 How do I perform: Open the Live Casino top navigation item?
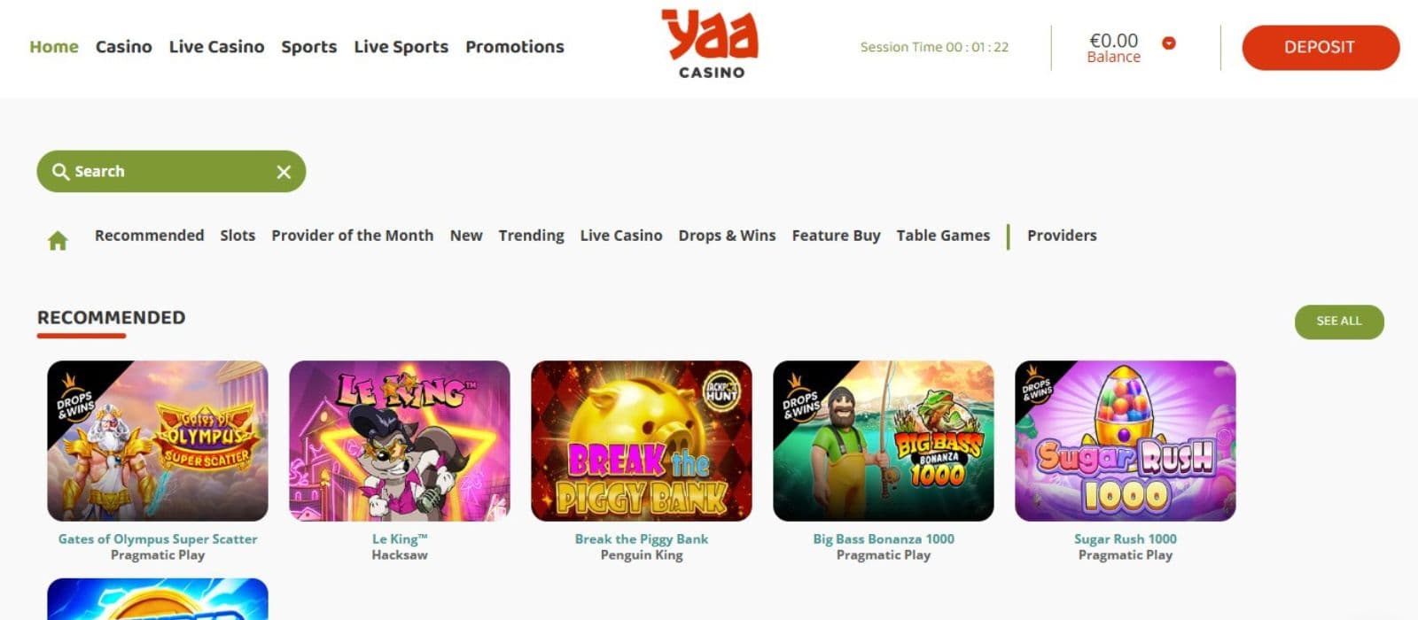pos(216,47)
